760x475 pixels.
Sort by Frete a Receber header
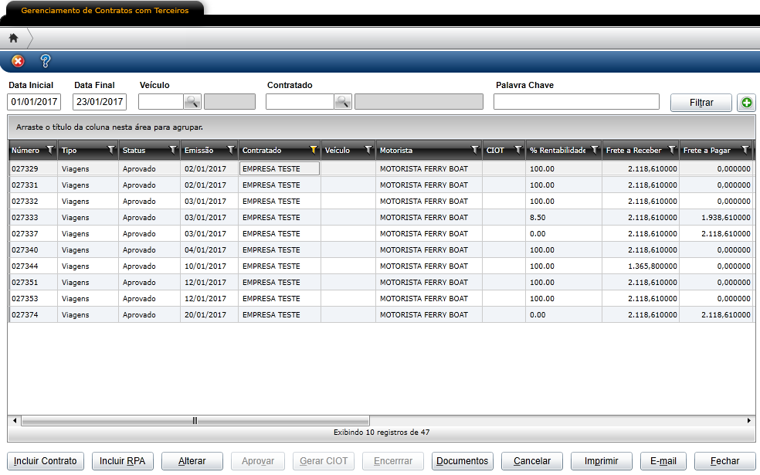pos(633,151)
